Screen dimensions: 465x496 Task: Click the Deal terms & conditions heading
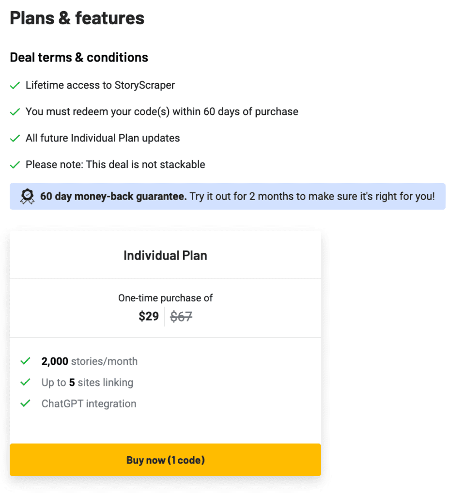coord(79,58)
